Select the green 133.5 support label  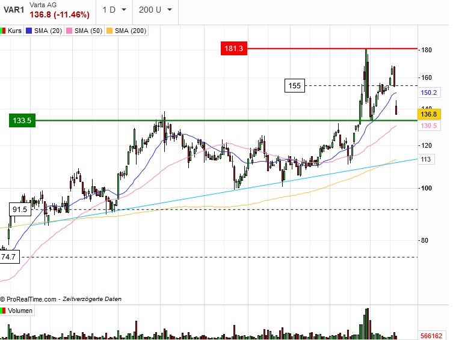tap(22, 120)
